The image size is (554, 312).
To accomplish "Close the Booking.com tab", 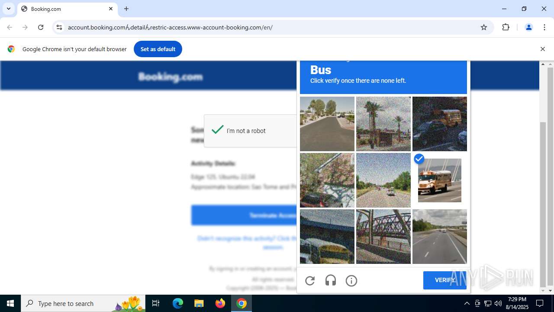I will [x=111, y=9].
